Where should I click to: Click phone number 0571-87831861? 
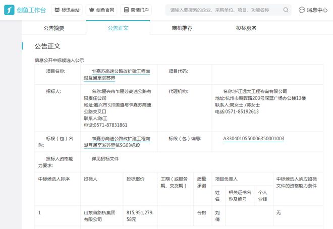coord(110,125)
